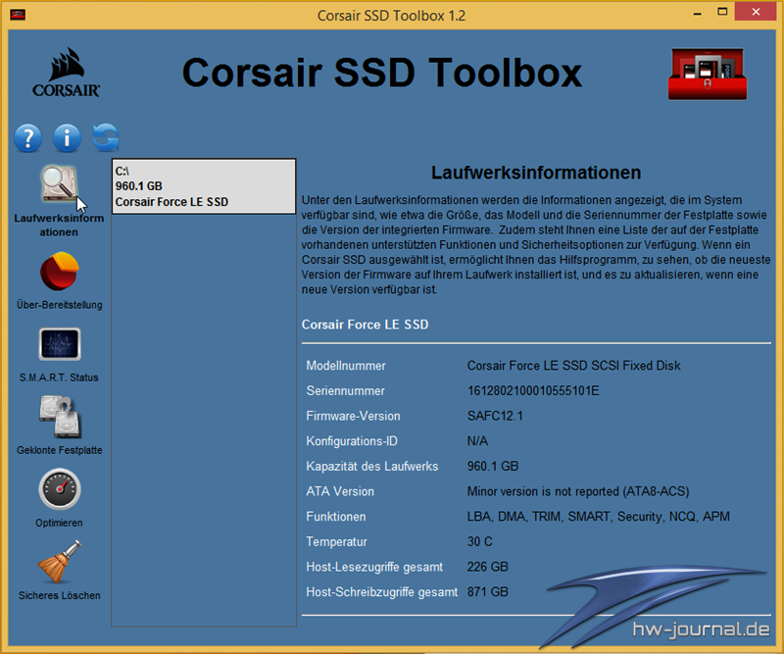Click the refresh arrows icon
Image resolution: width=784 pixels, height=654 pixels.
[106, 137]
